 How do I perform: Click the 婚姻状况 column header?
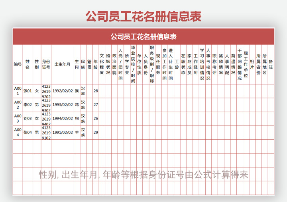[x=108, y=64]
